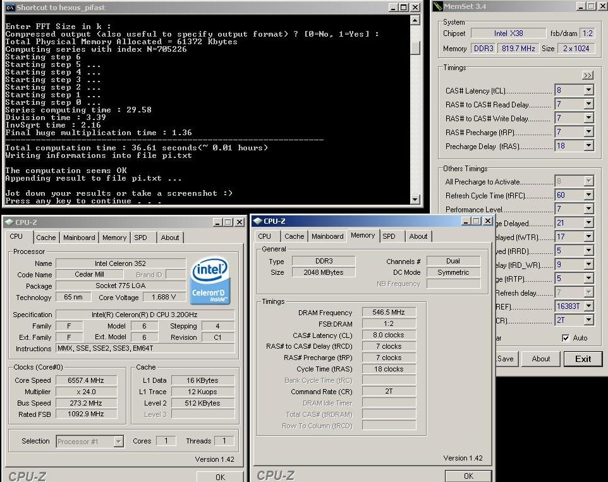Image resolution: width=608 pixels, height=482 pixels.
Task: Click the memory speed 819.7 MHz in MemSet
Action: pyautogui.click(x=518, y=49)
